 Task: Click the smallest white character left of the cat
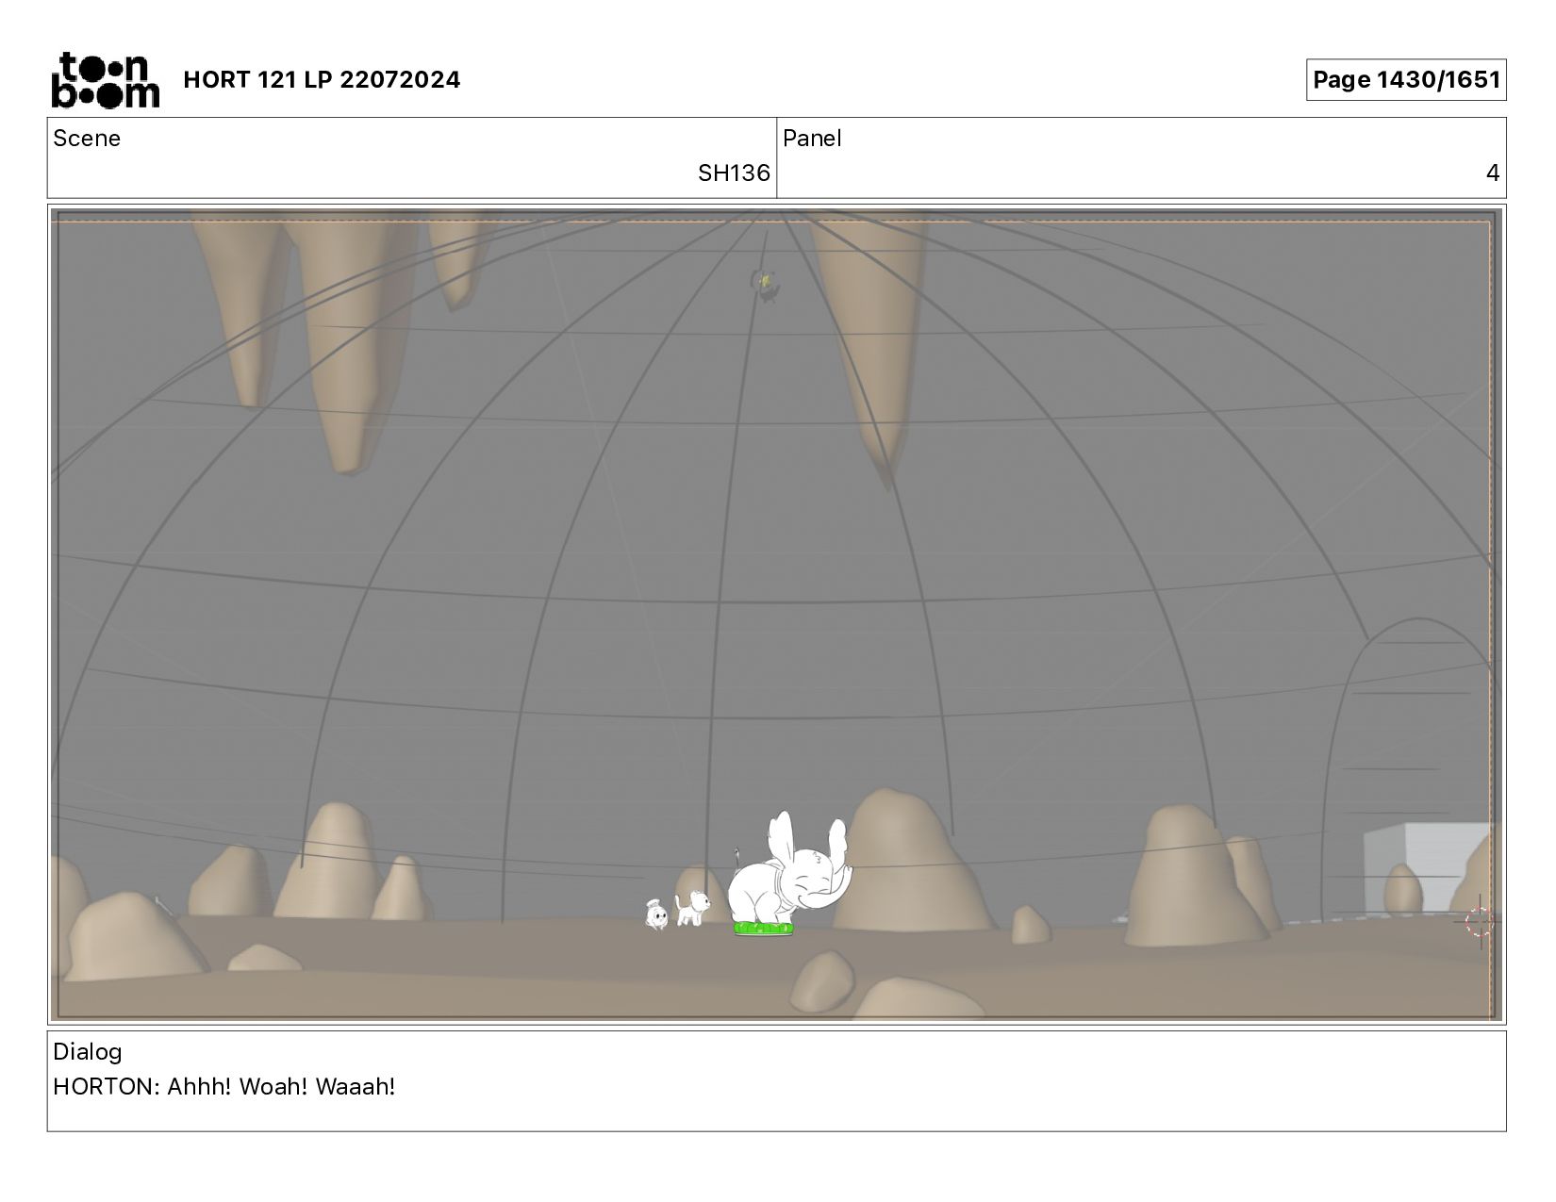coord(656,914)
